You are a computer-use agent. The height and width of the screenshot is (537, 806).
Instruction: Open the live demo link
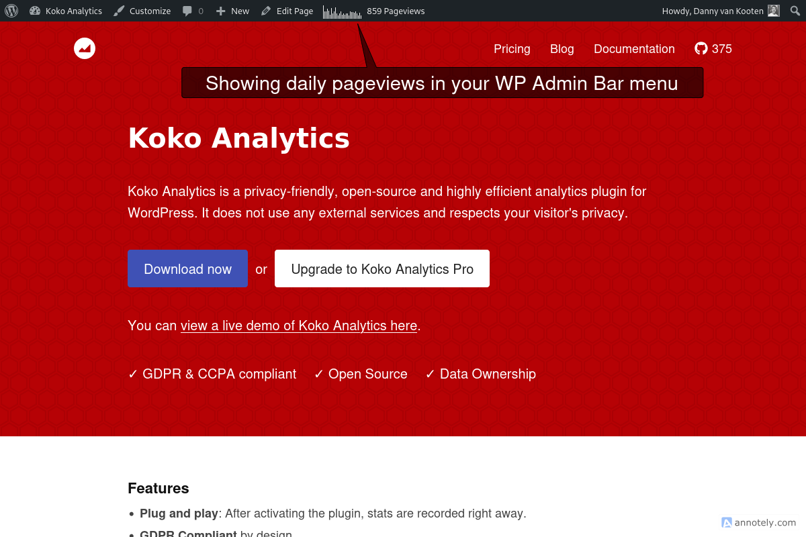pos(298,326)
